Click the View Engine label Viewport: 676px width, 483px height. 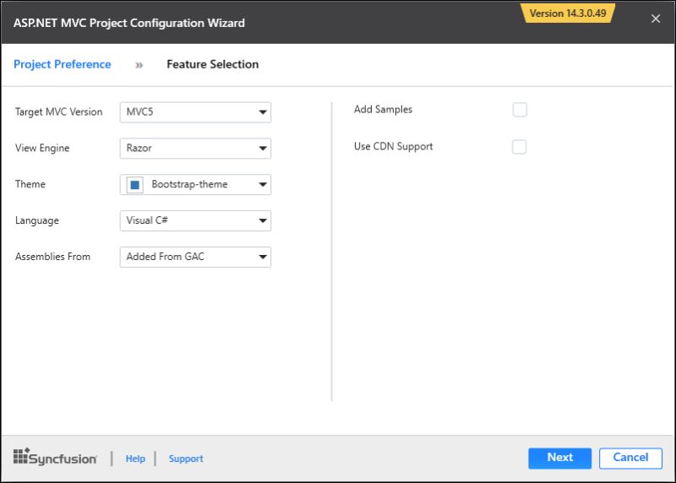pyautogui.click(x=42, y=149)
